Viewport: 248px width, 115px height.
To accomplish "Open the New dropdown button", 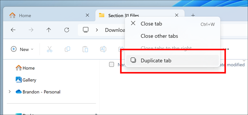I will coord(22,49).
